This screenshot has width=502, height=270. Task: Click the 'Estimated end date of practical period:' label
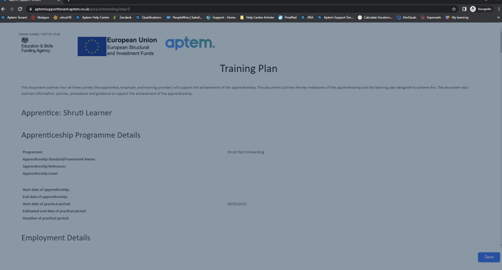[54, 211]
